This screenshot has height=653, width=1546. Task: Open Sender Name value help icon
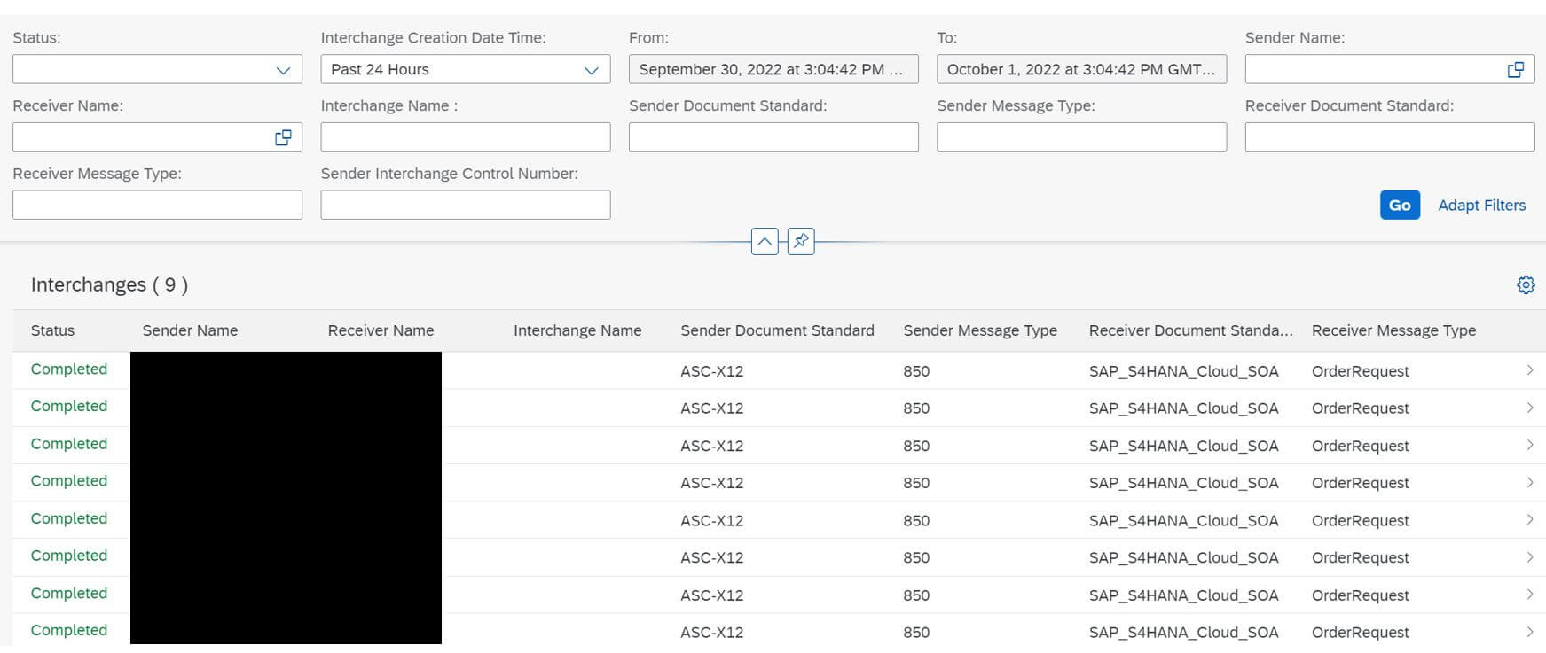1516,69
